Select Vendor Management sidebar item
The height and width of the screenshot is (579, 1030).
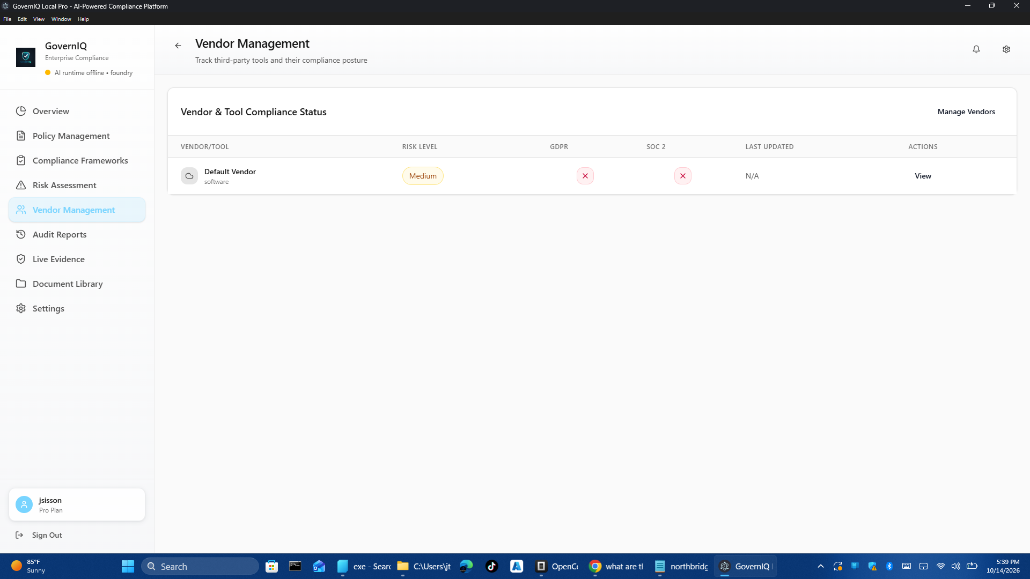click(x=77, y=210)
